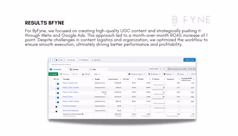This screenshot has height=136, width=238.
Task: Open the Reports dropdown
Action: tap(169, 74)
